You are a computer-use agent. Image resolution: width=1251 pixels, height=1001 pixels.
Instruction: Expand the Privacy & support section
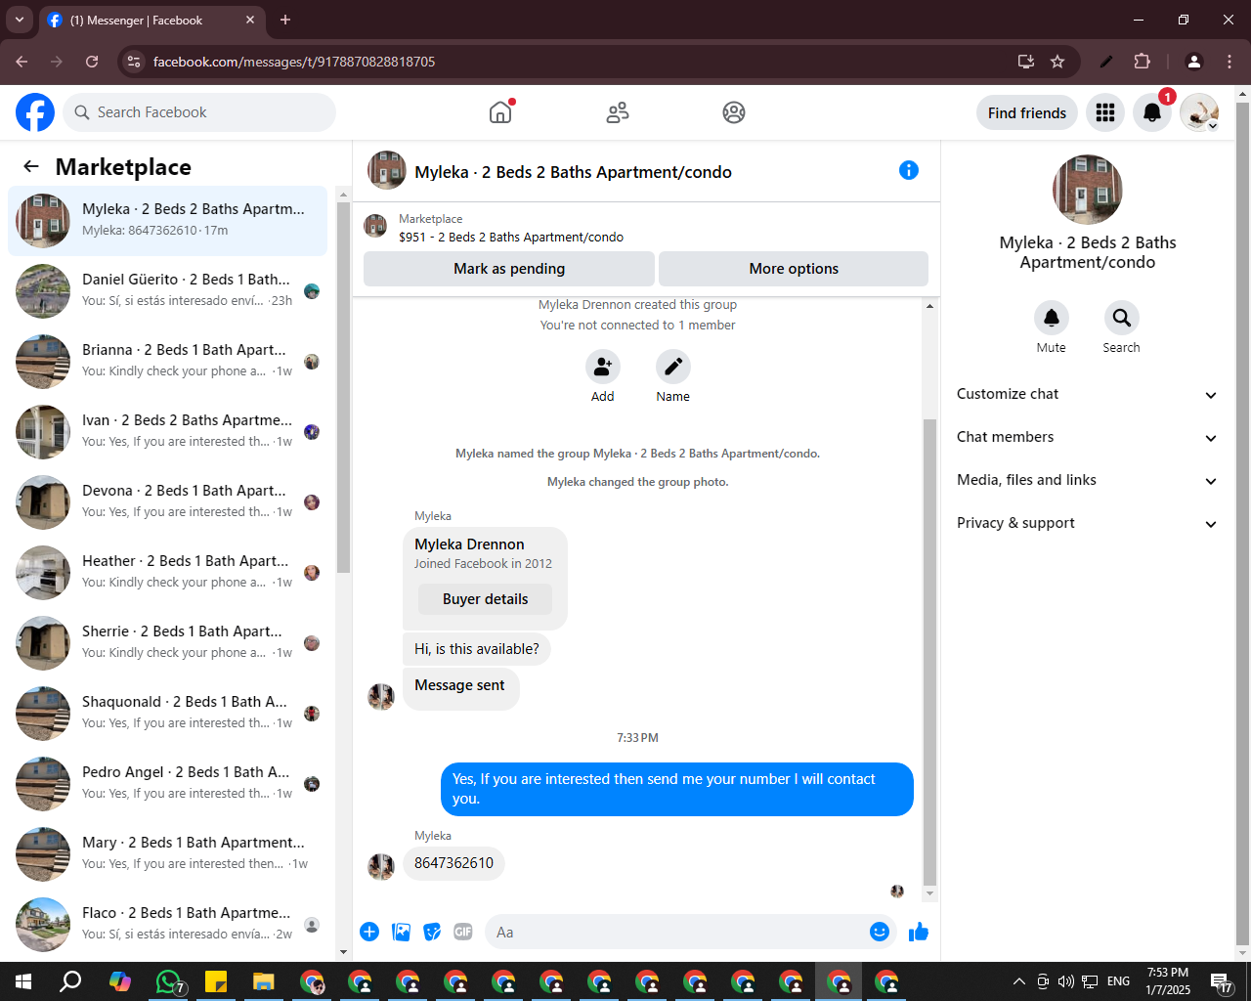click(1087, 523)
